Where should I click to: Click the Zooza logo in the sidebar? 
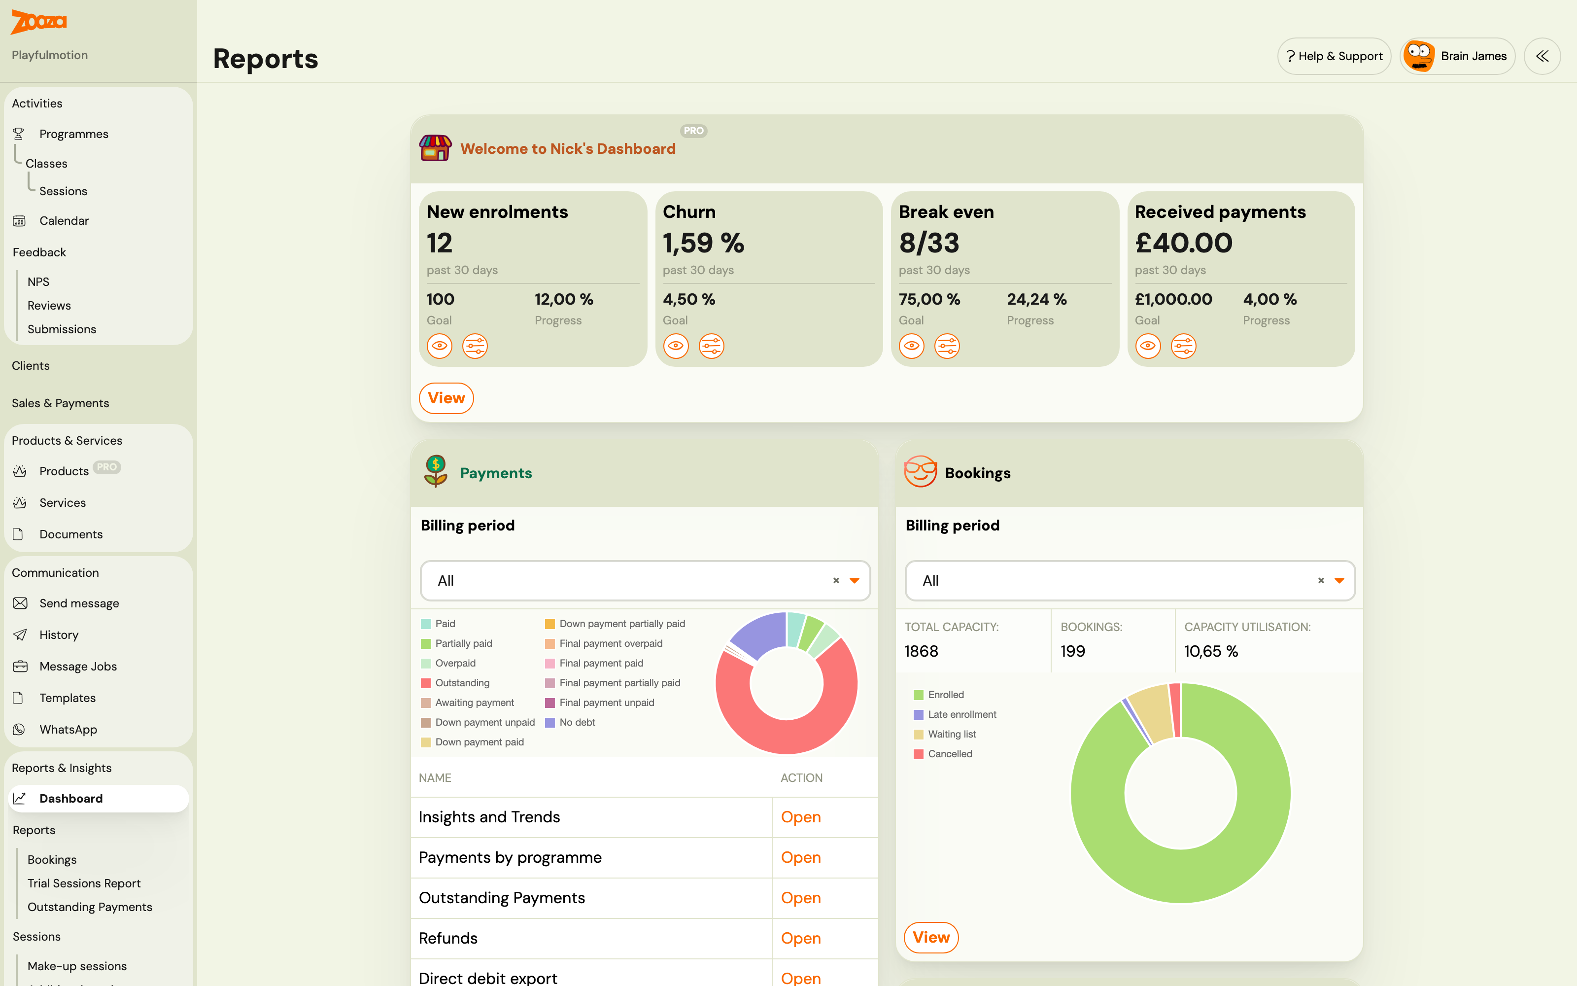38,22
